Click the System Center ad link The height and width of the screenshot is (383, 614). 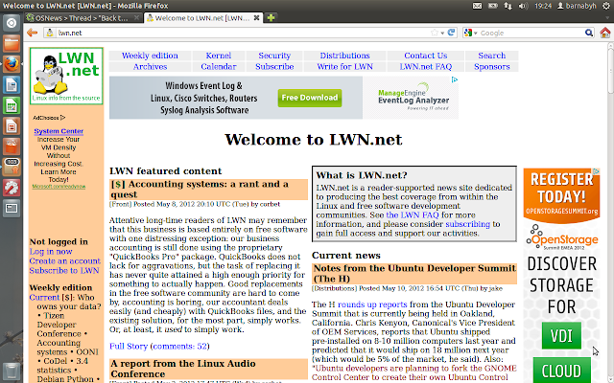pyautogui.click(x=59, y=131)
